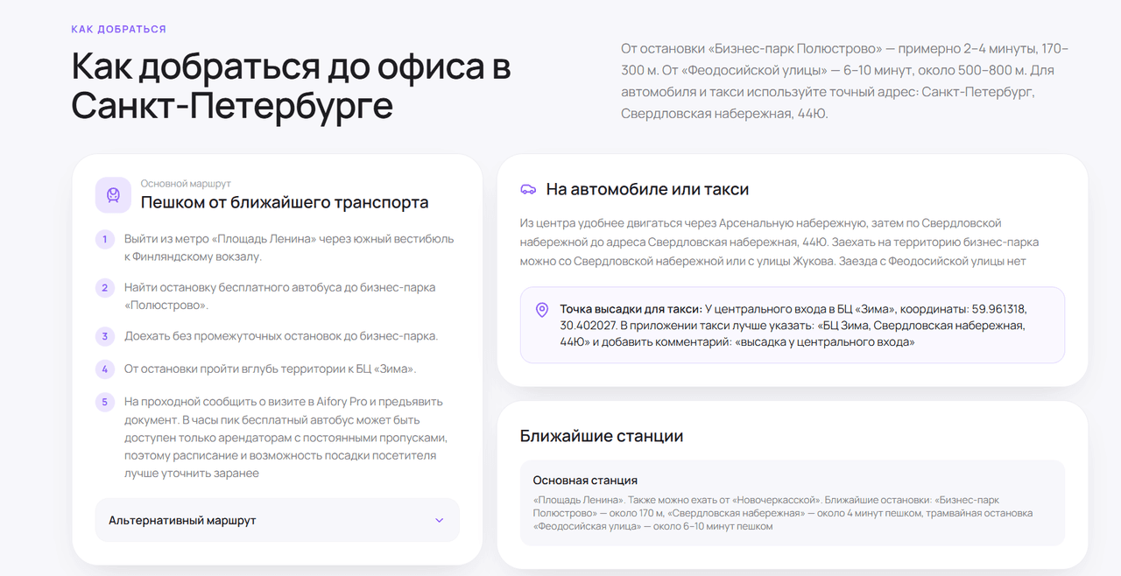
Task: Click the 'КАК ДОБРАТЬСЯ' section label
Action: 119,29
